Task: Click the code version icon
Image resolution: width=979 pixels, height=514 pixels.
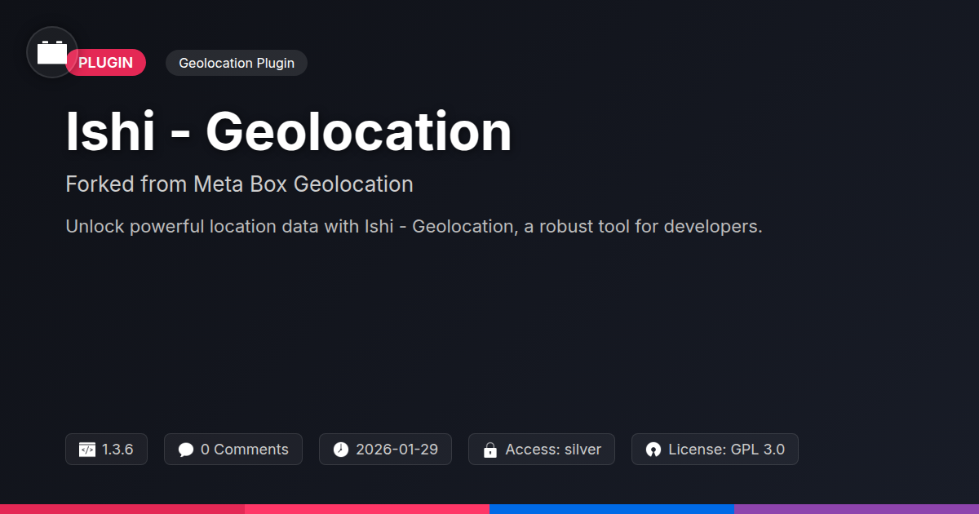Action: point(87,450)
